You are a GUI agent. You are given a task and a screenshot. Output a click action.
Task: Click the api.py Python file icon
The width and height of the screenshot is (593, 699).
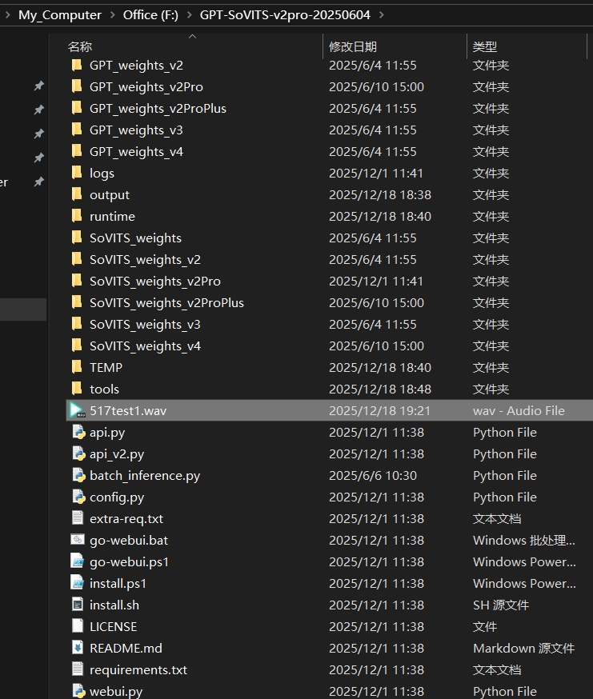pos(78,432)
